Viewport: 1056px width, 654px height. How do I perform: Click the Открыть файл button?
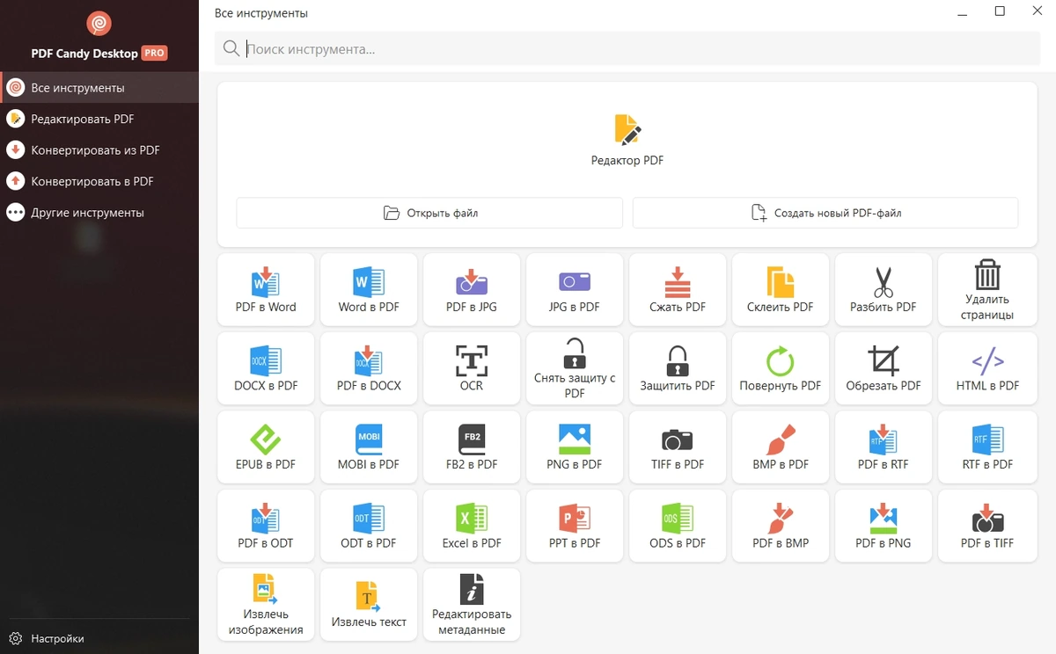click(x=429, y=213)
